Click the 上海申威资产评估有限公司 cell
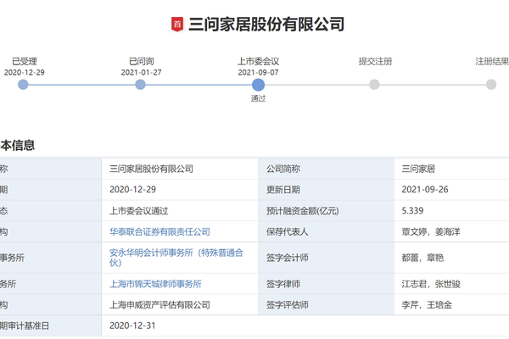509x339 pixels. pos(180,304)
